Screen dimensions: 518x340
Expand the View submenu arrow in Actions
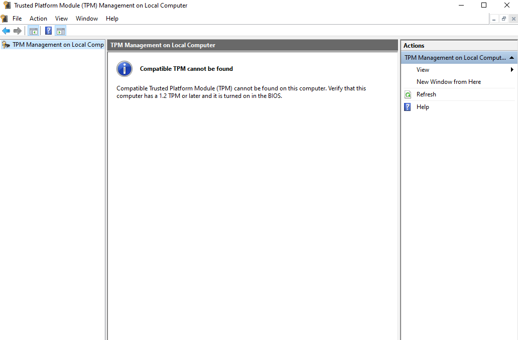512,70
